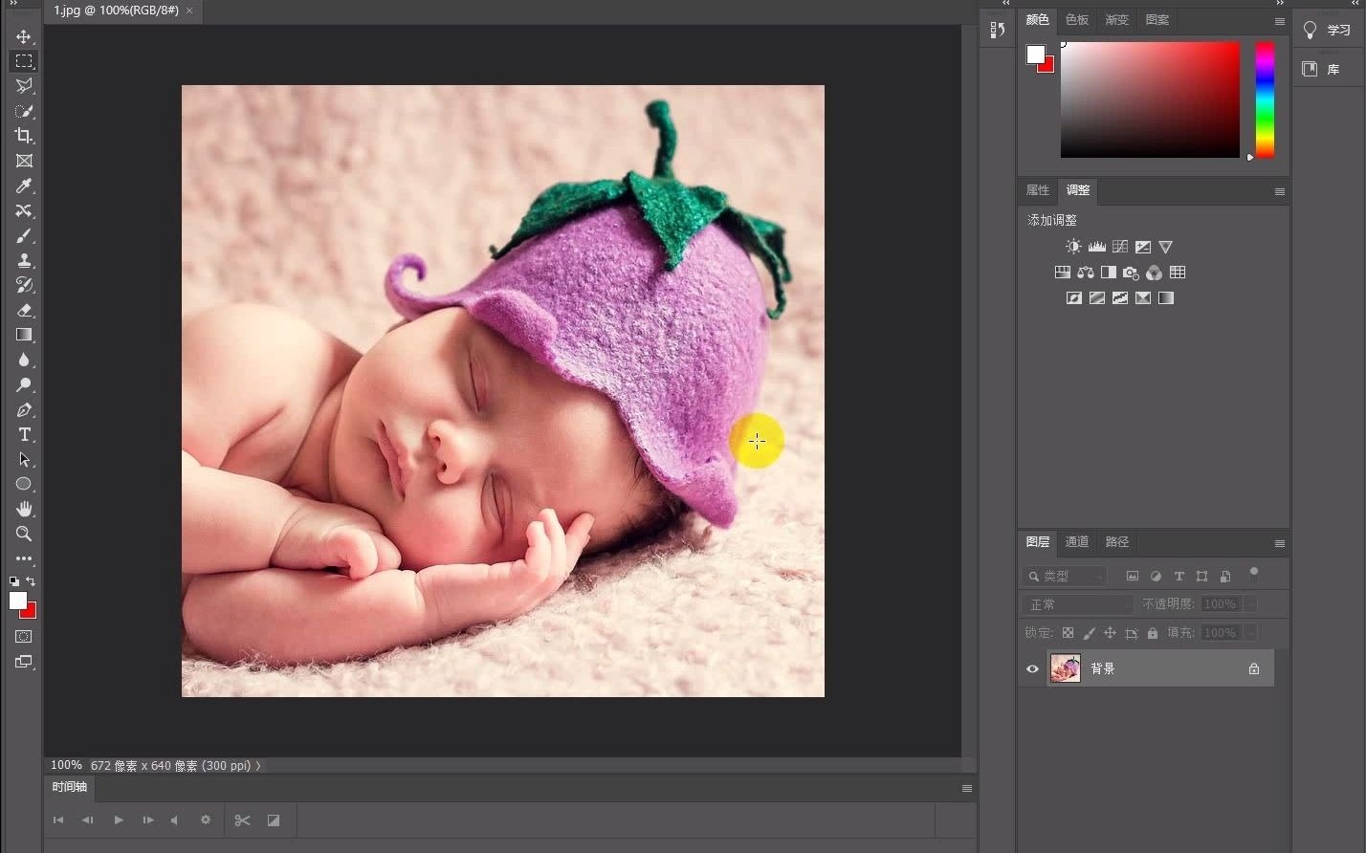
Task: Add an Exposure adjustment
Action: [x=1142, y=247]
